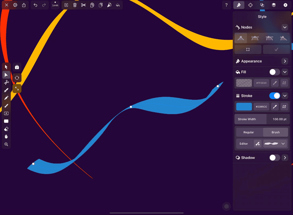Image resolution: width=293 pixels, height=215 pixels.
Task: Collapse the Fill section chevron
Action: tap(285, 72)
